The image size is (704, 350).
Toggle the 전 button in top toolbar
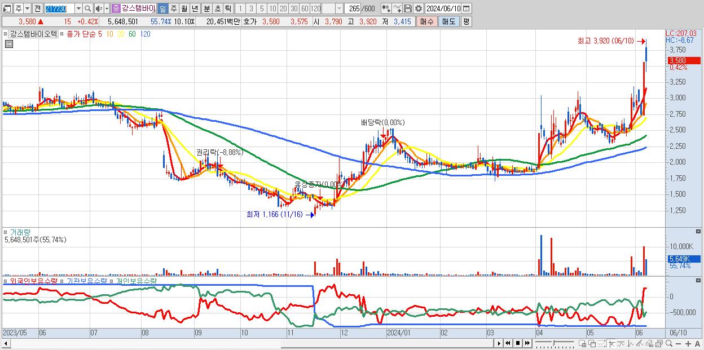(37, 8)
